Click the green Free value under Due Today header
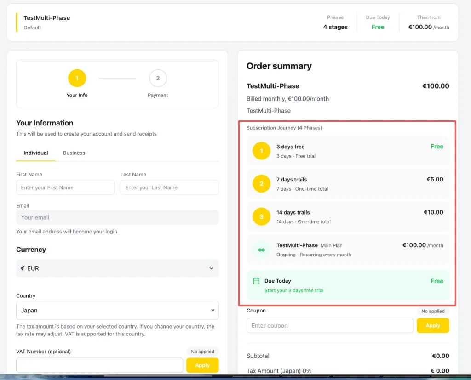 [x=378, y=27]
